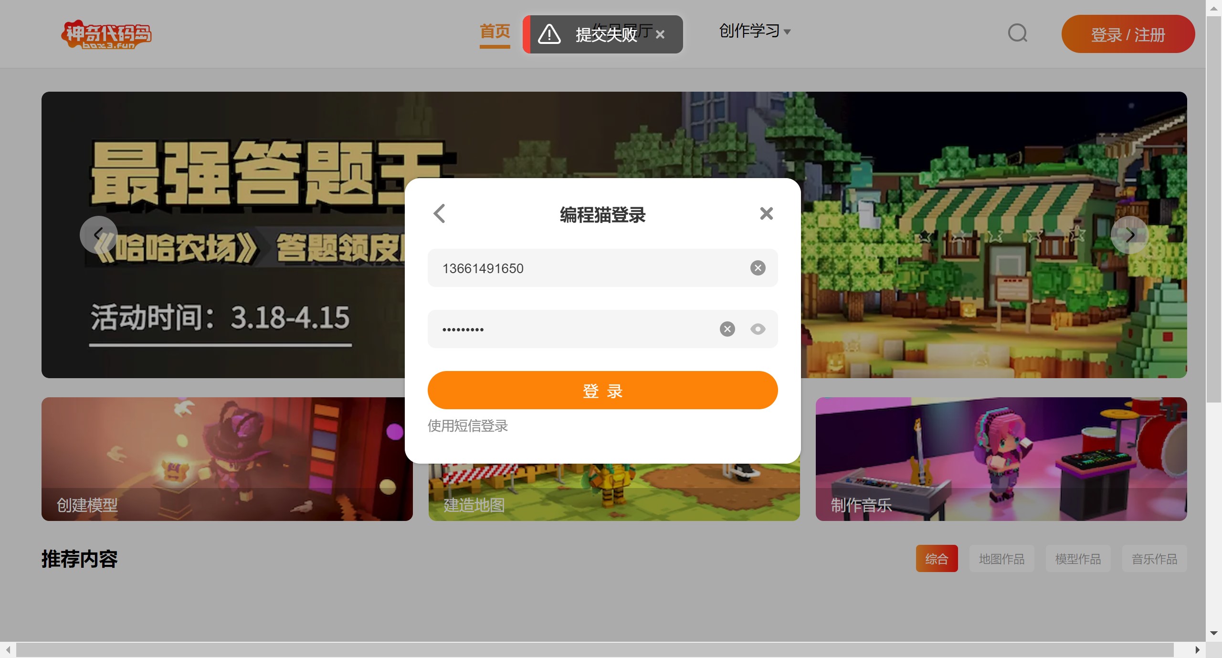Click the vertical scrollbar thumb
The width and height of the screenshot is (1222, 658).
[1213, 209]
